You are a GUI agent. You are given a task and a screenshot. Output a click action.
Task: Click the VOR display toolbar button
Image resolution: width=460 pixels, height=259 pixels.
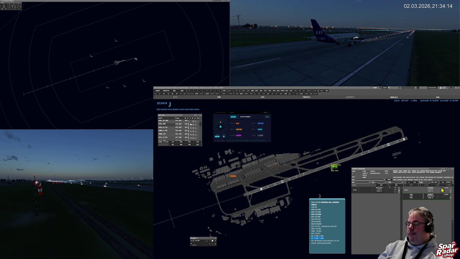coord(217,94)
